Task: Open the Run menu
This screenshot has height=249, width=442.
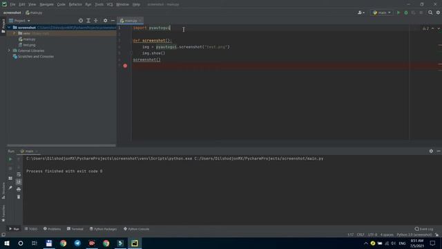Action: (x=88, y=5)
